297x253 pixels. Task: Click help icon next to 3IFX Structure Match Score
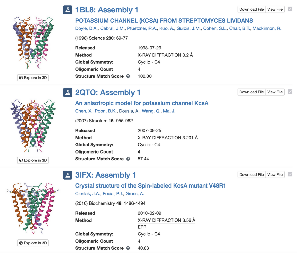click(x=128, y=248)
